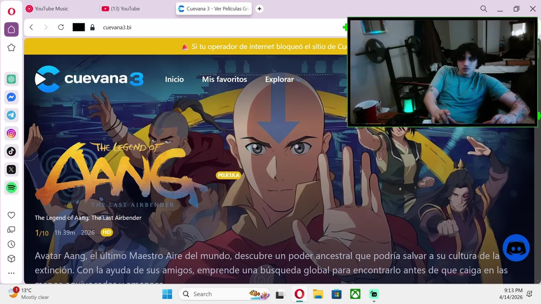Click the Windows taskbar Search box
The image size is (541, 304).
coord(224,294)
